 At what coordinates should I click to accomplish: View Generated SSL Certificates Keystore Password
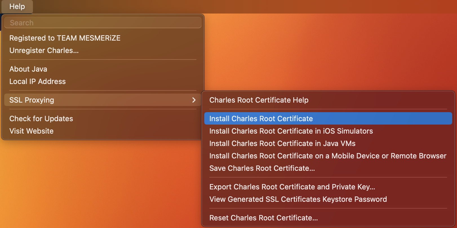click(x=298, y=199)
